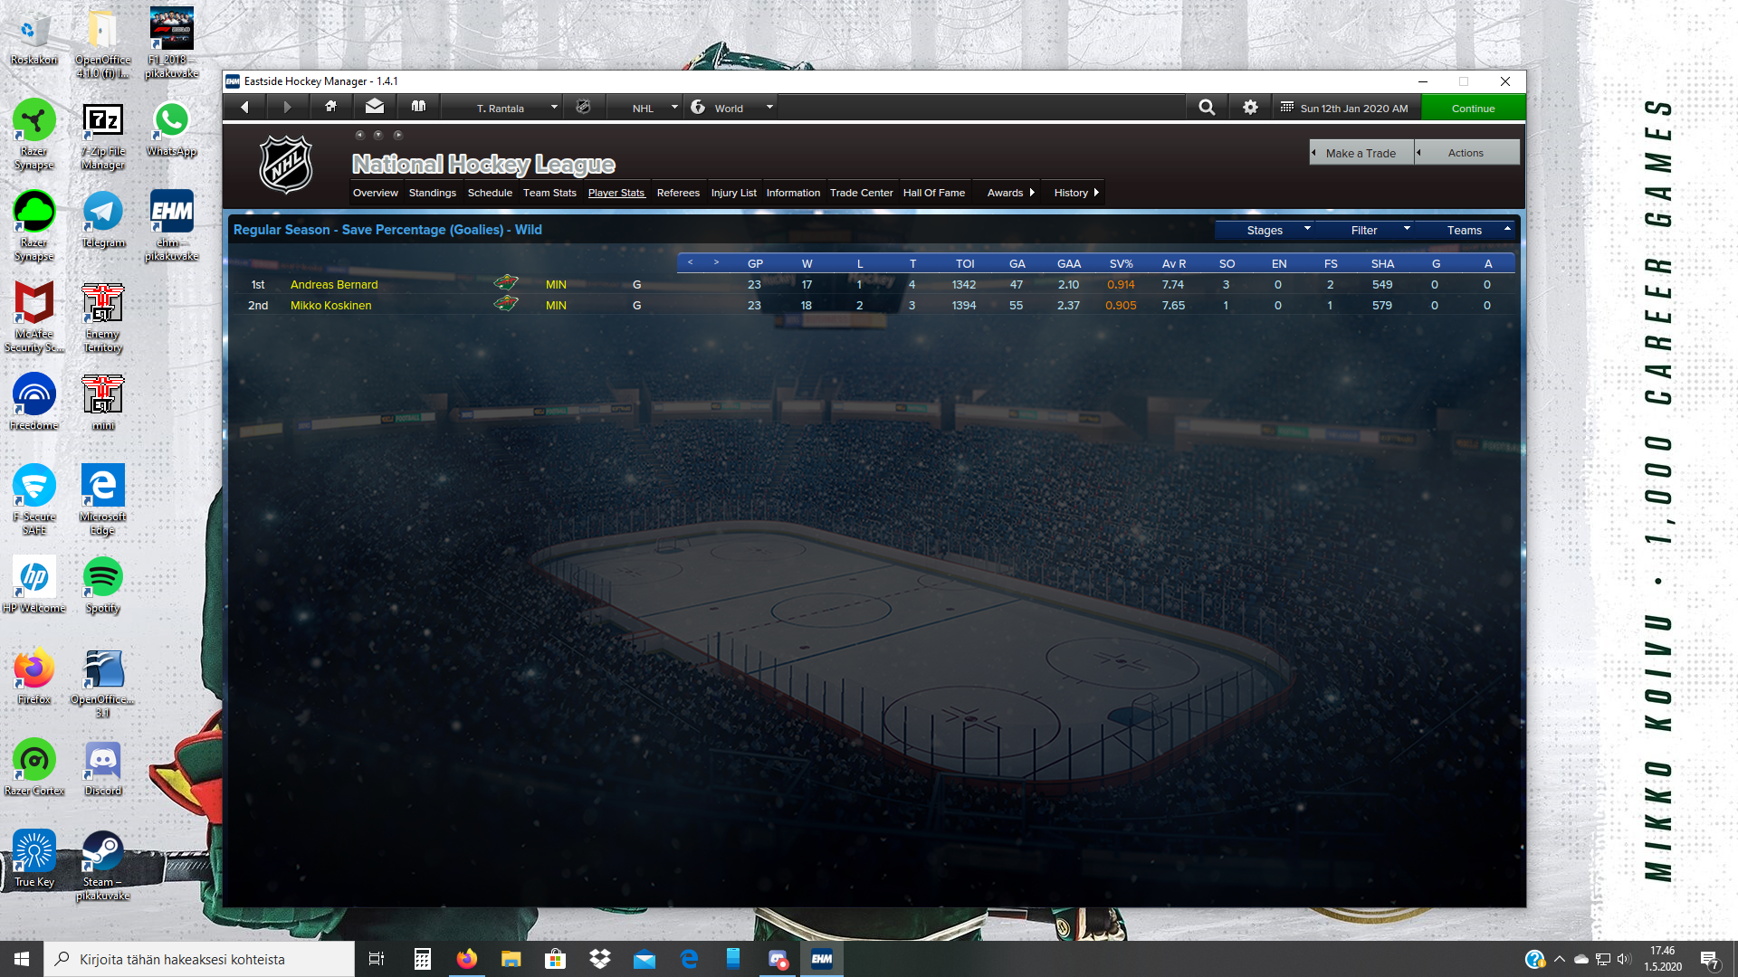This screenshot has width=1738, height=977.
Task: Open the settings gear icon
Action: point(1250,107)
